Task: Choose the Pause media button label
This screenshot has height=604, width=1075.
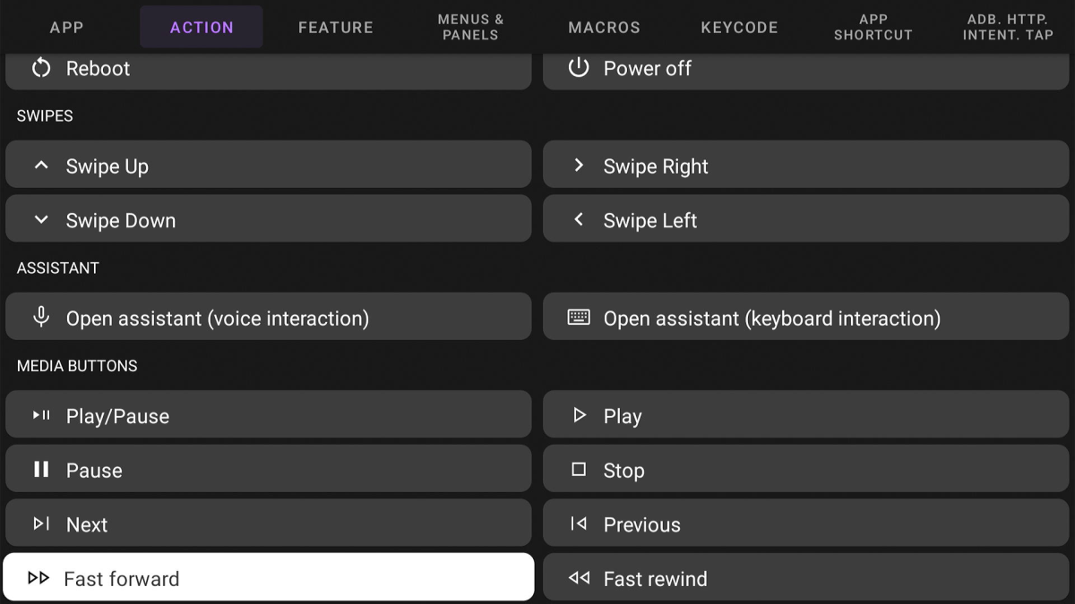Action: (x=94, y=471)
